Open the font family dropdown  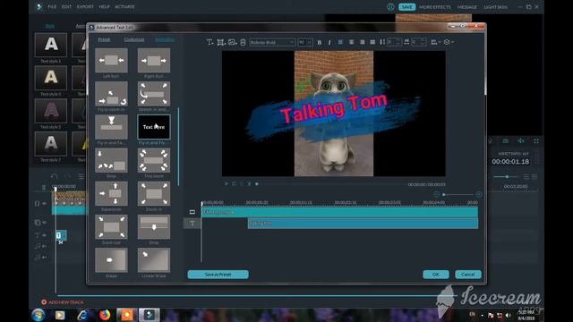[x=272, y=42]
